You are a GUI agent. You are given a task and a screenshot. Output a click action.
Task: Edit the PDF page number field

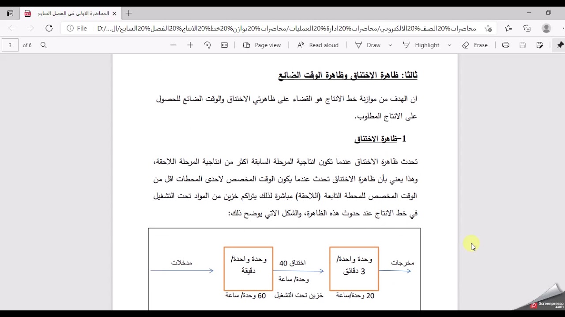[x=10, y=45]
